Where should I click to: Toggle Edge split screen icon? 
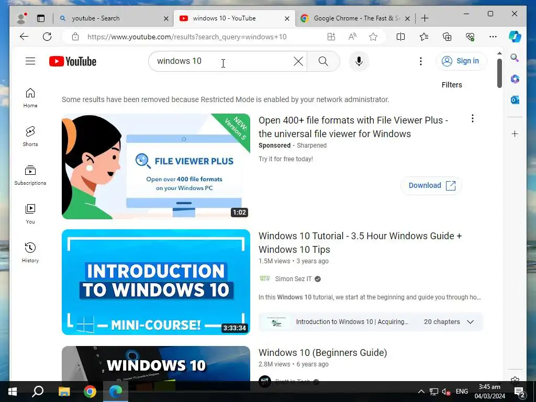[x=400, y=37]
